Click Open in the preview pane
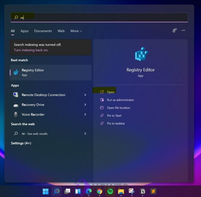201x197 pixels. pyautogui.click(x=110, y=92)
